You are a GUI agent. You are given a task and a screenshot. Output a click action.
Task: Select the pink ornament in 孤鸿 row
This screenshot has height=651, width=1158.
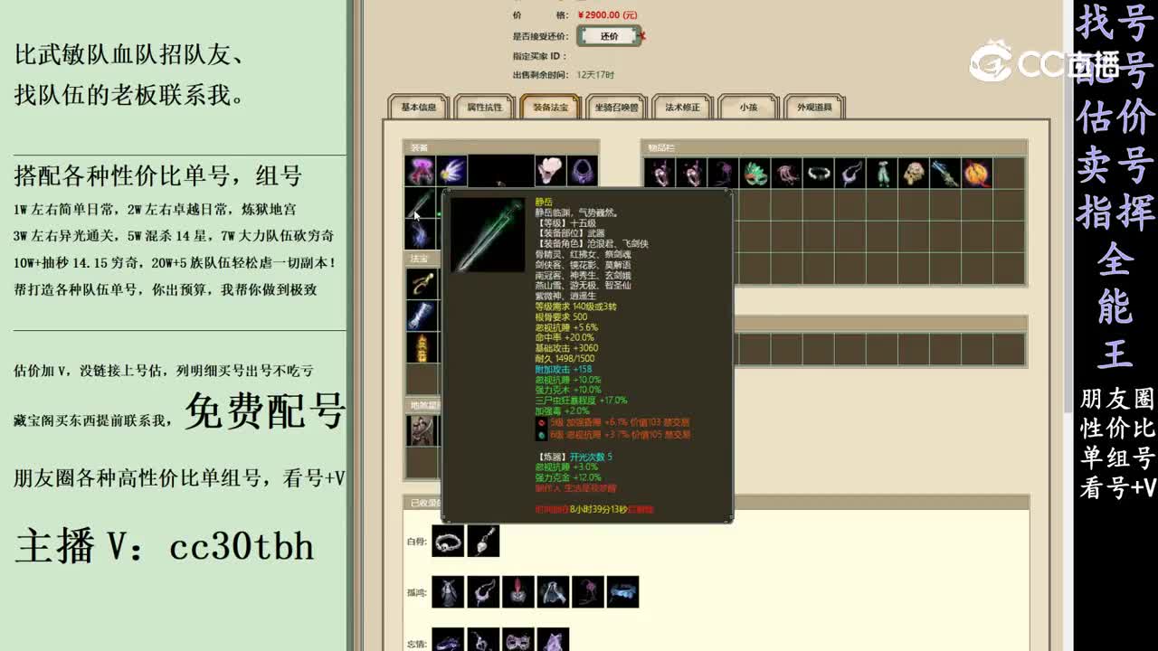588,592
